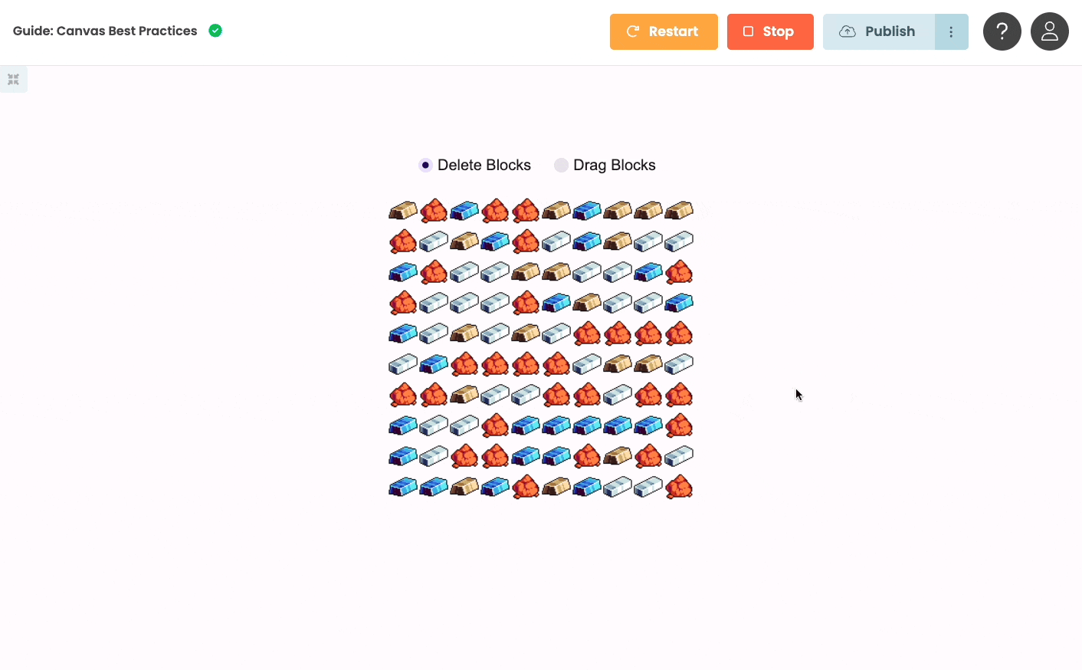Click the only gold block in the seventh row
Image resolution: width=1082 pixels, height=670 pixels.
[x=464, y=395]
